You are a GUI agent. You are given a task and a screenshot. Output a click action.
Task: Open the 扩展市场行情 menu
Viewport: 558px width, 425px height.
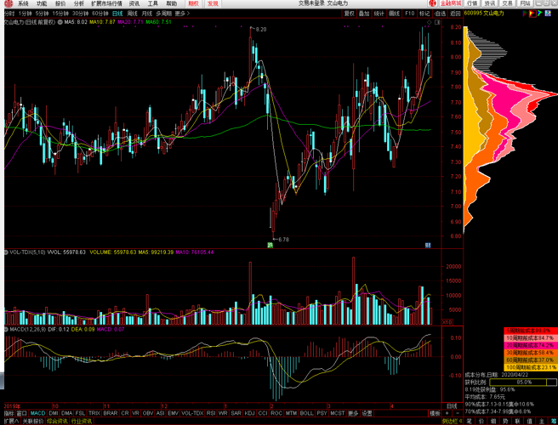[106, 3]
